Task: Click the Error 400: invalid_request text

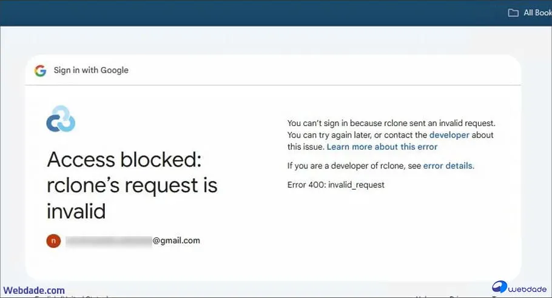Action: pyautogui.click(x=335, y=185)
